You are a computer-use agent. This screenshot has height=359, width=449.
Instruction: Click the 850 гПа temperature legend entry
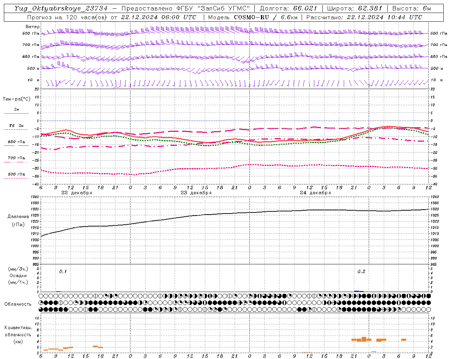point(16,142)
